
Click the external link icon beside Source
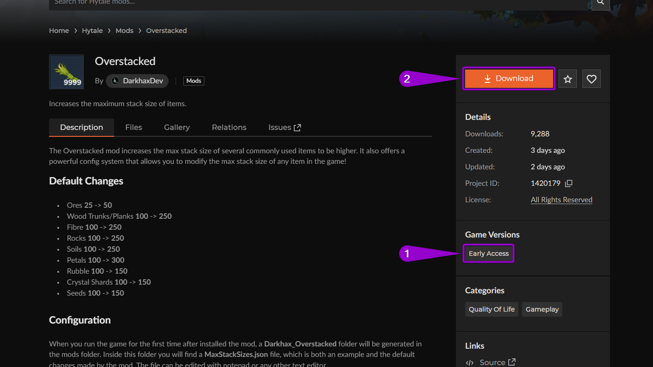click(511, 362)
